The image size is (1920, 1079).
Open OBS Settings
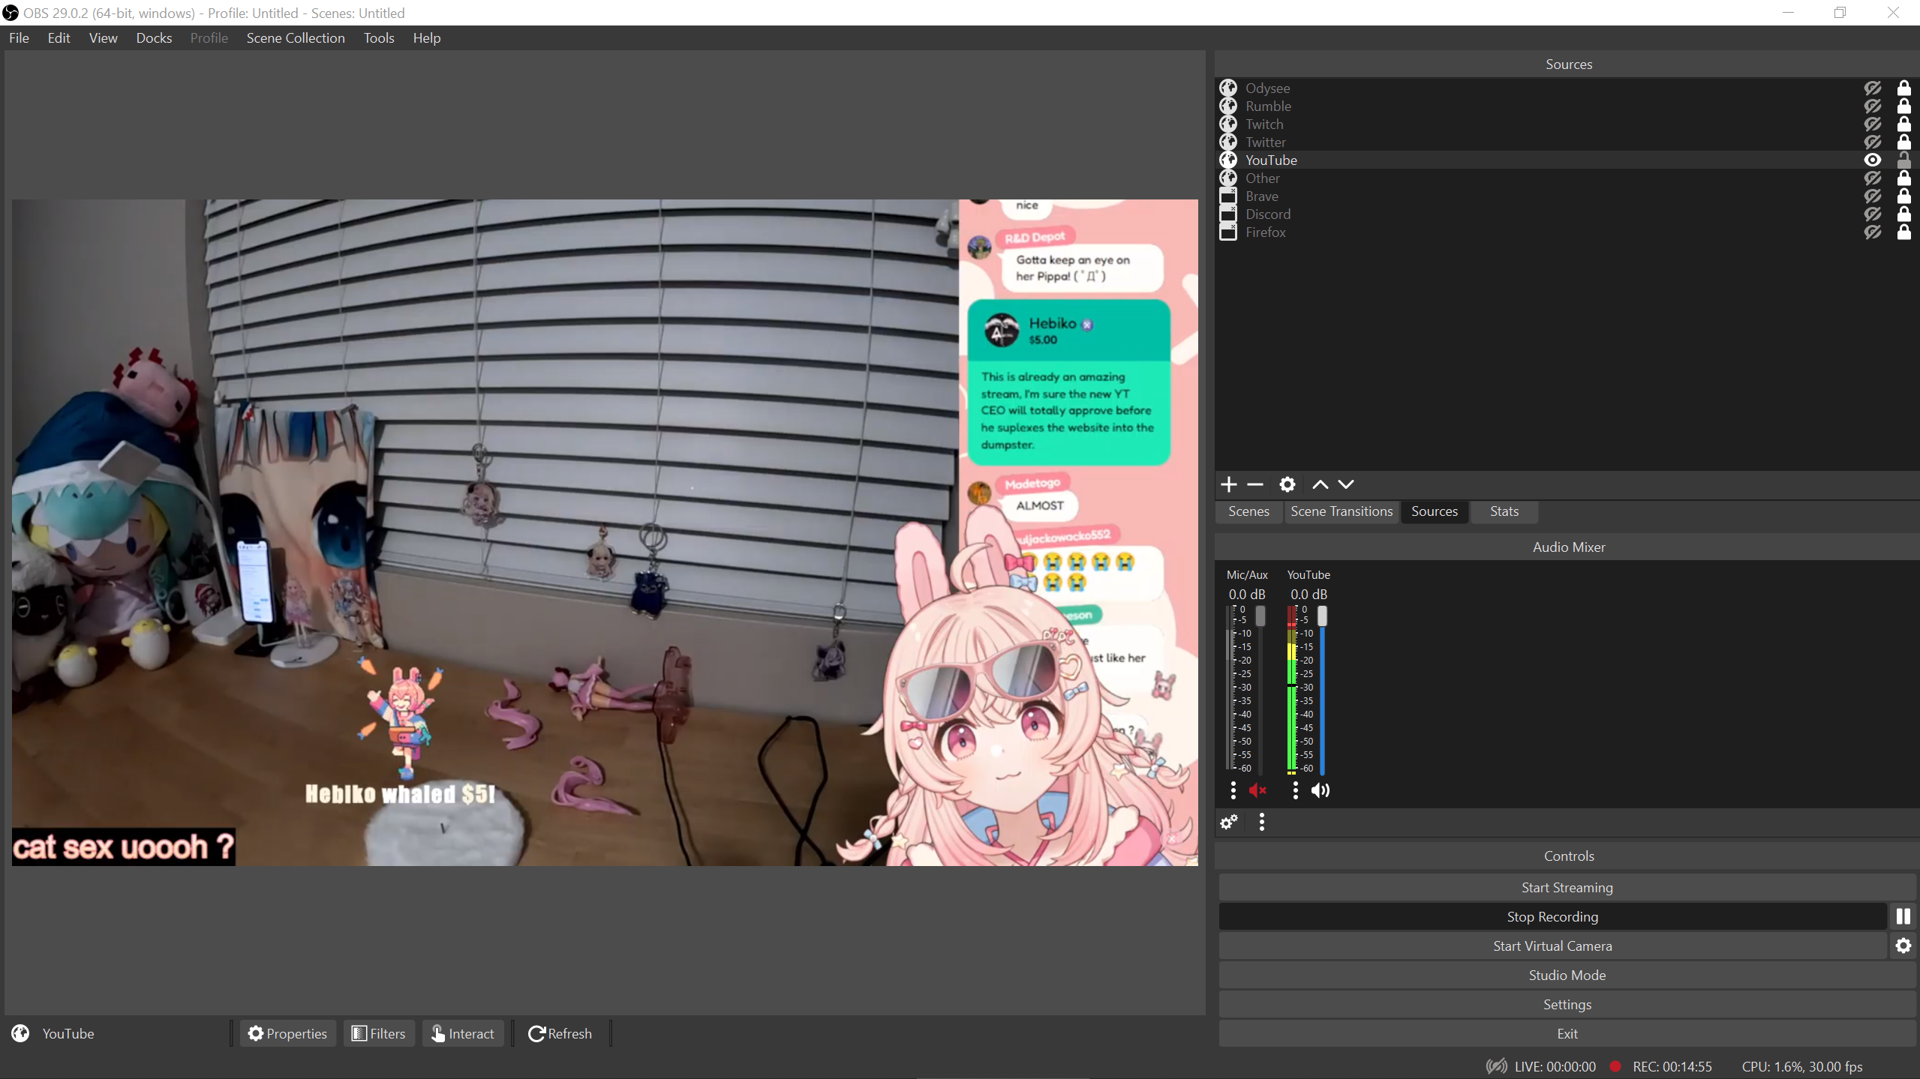[x=1567, y=1004]
